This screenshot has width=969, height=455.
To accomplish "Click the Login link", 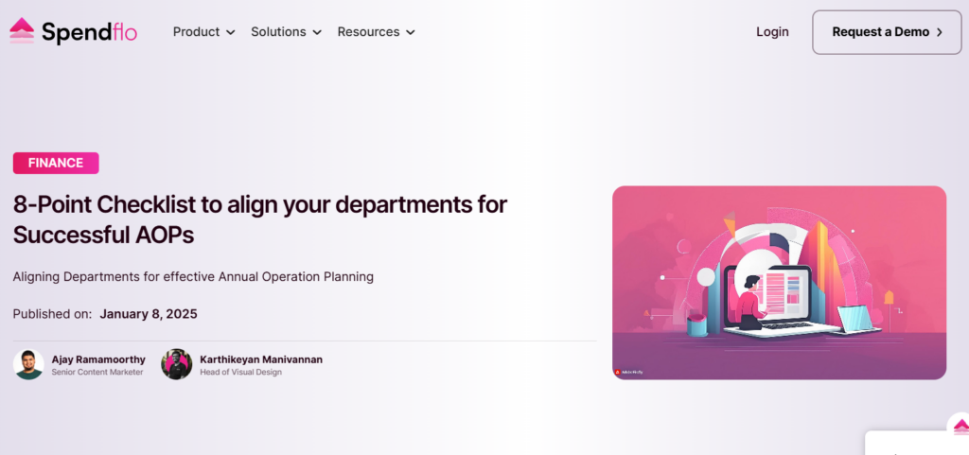I will coord(772,32).
